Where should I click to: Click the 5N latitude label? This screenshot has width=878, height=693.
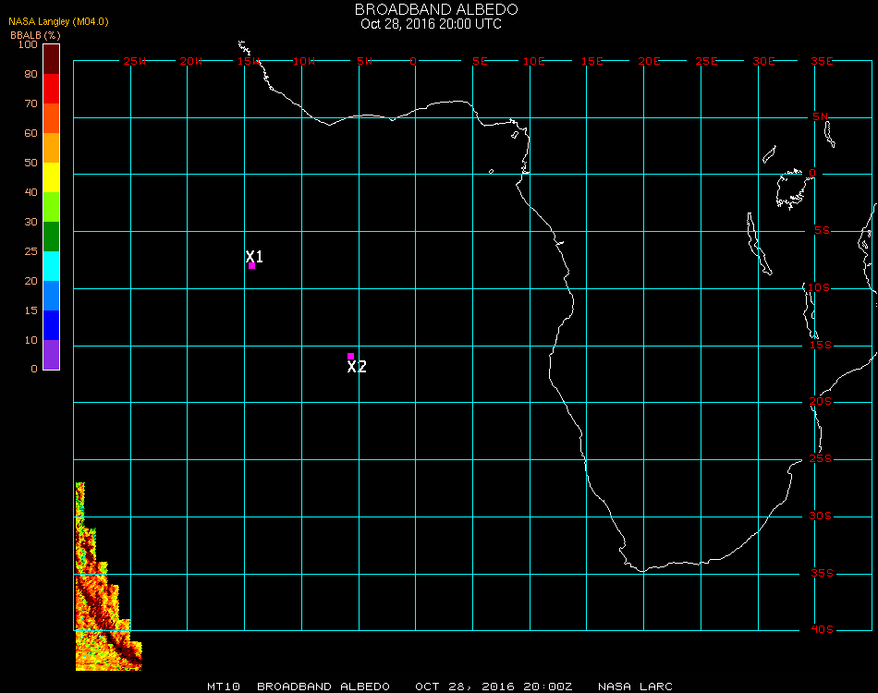(821, 116)
